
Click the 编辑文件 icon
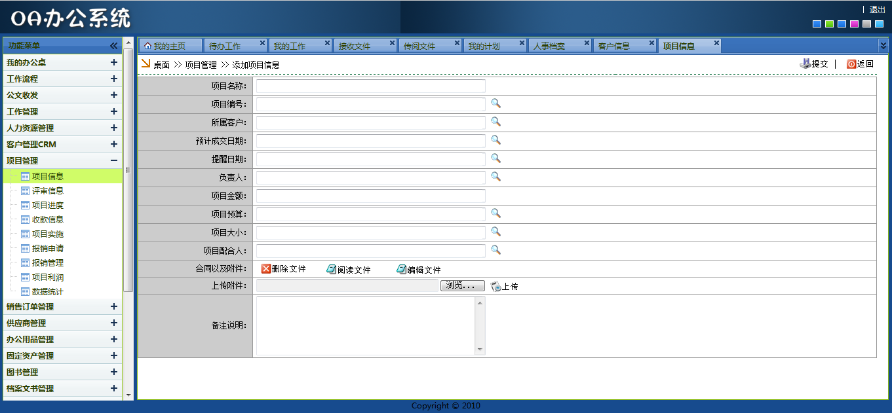coord(402,270)
